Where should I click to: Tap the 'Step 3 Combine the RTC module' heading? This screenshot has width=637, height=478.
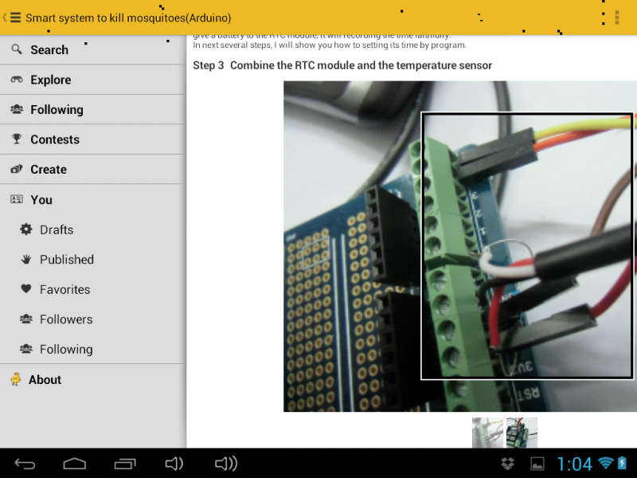[x=342, y=65]
